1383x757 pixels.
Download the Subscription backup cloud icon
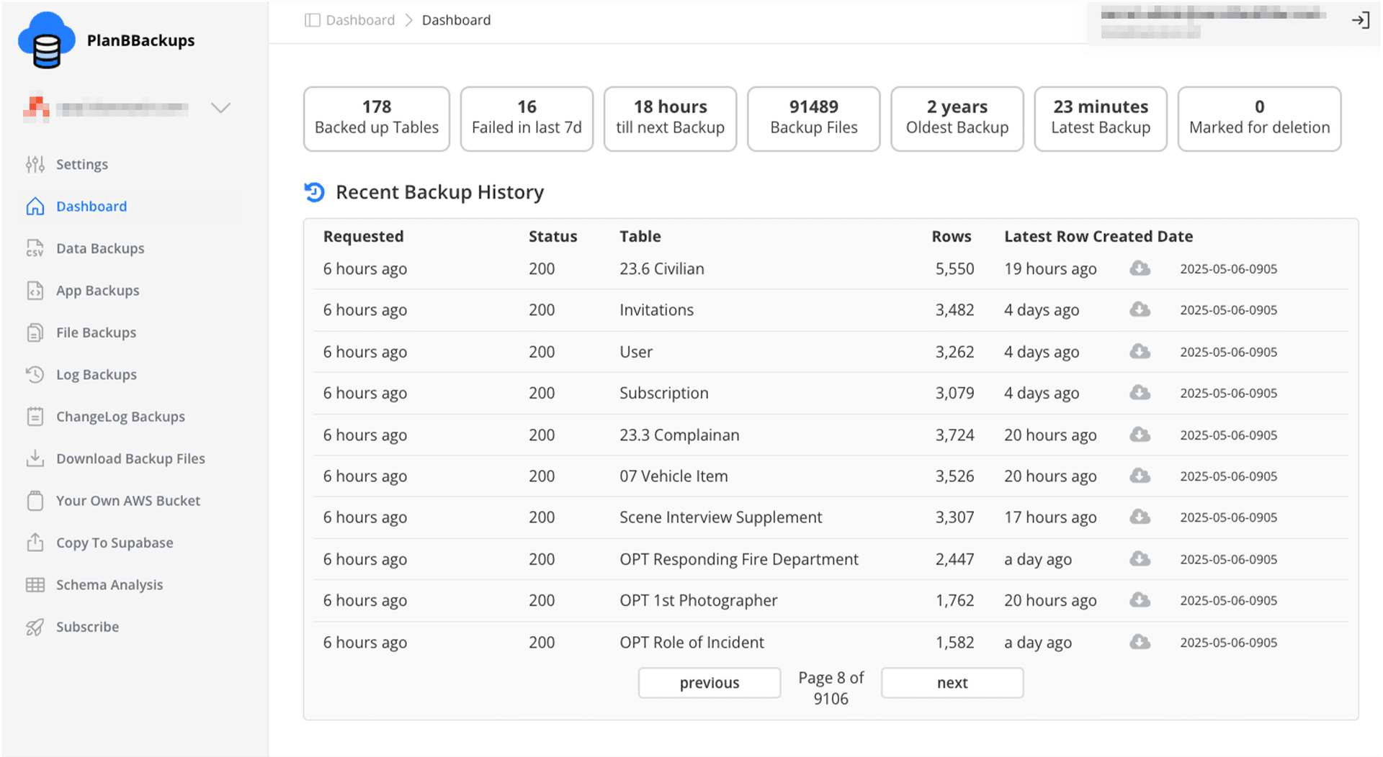pyautogui.click(x=1140, y=392)
